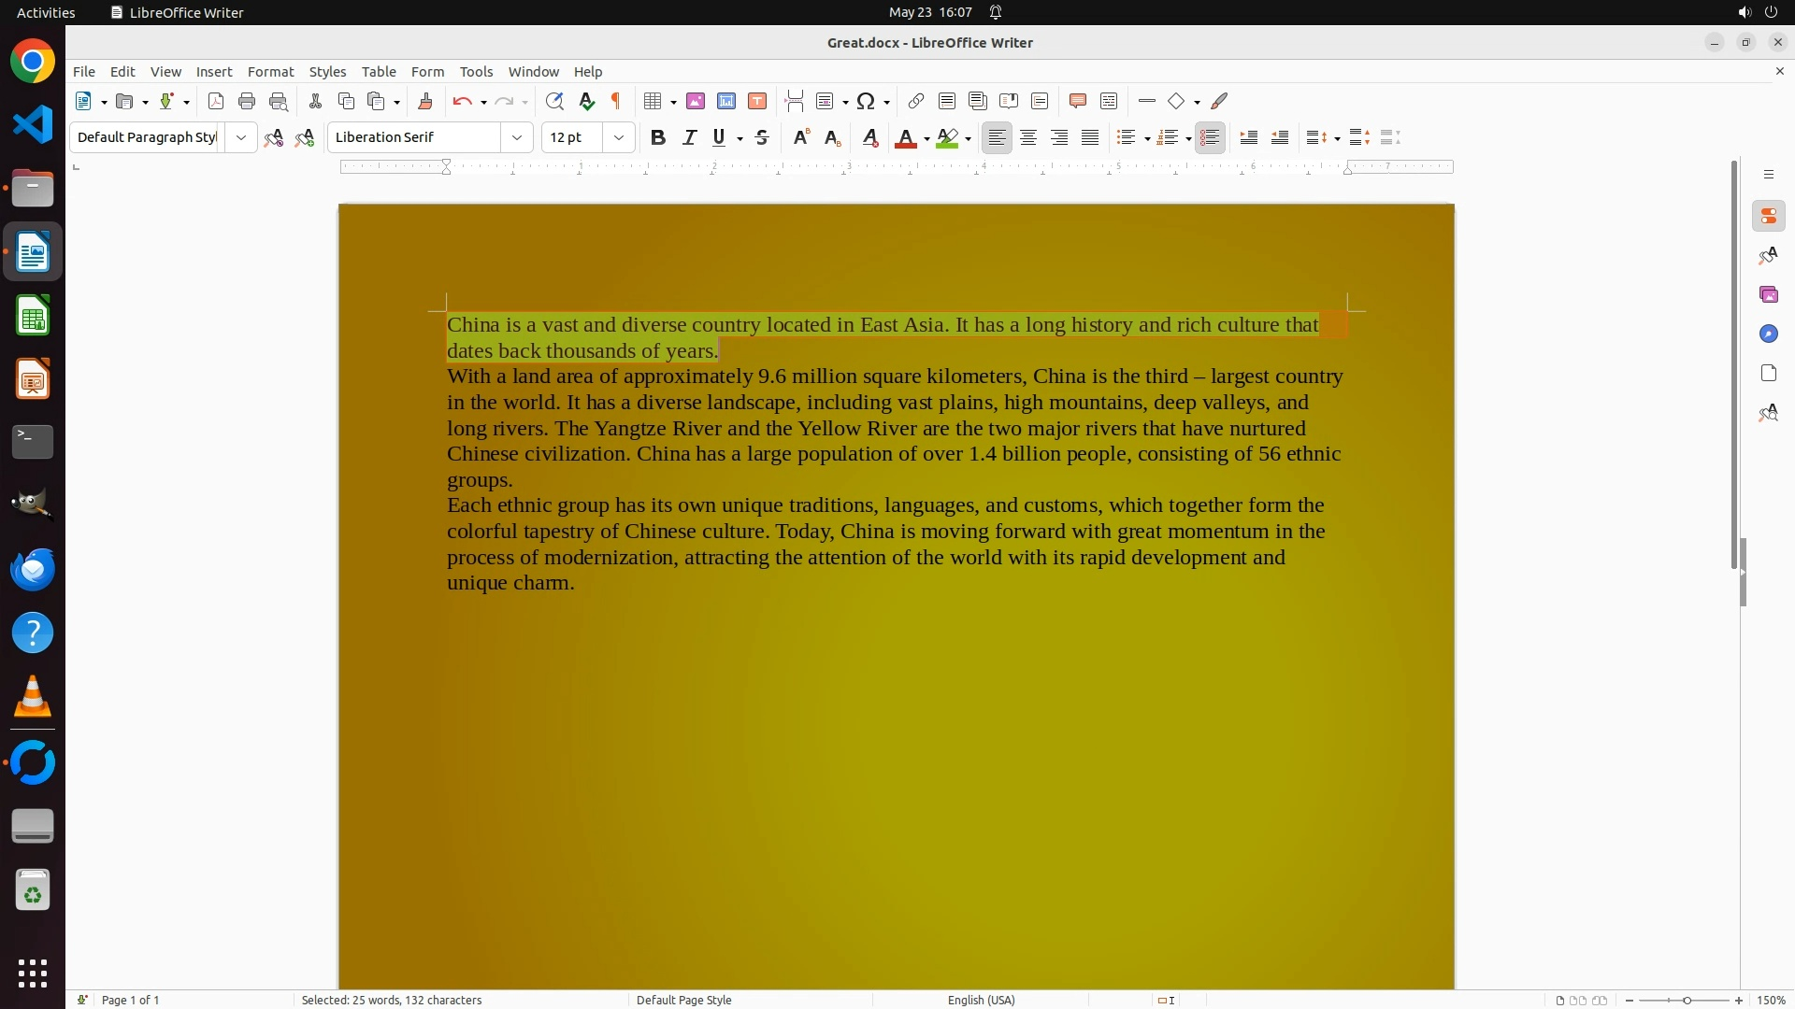Click the Insert Hyperlink icon
The width and height of the screenshot is (1795, 1009).
916,101
